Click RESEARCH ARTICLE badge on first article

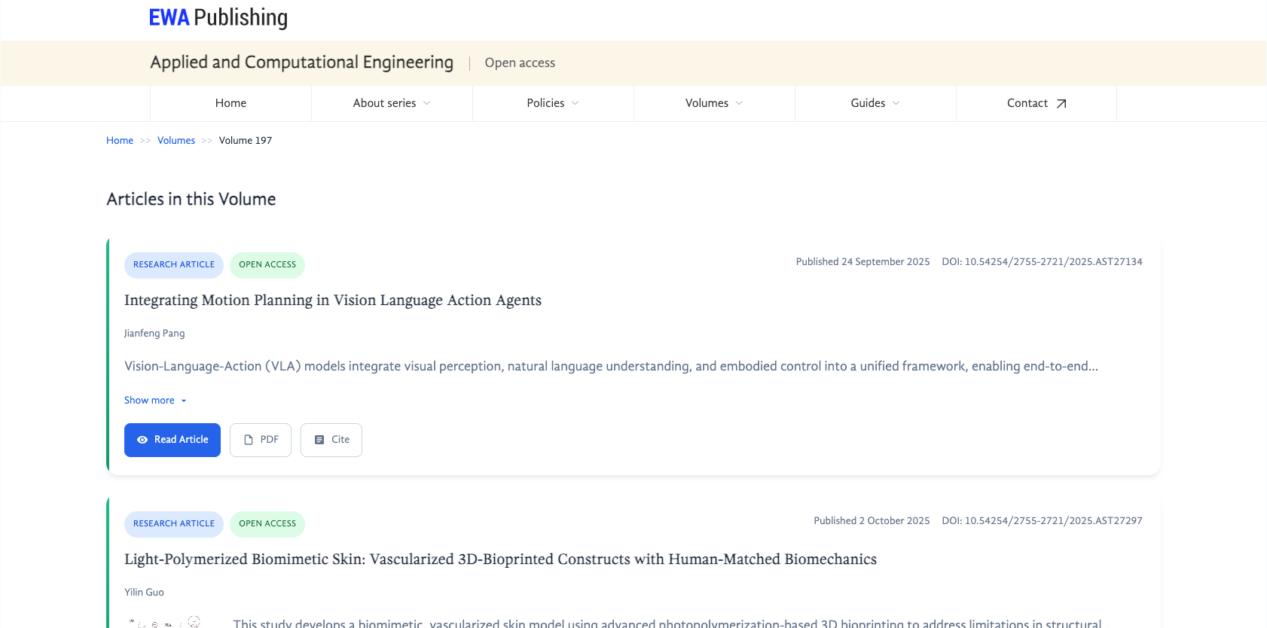[174, 265]
